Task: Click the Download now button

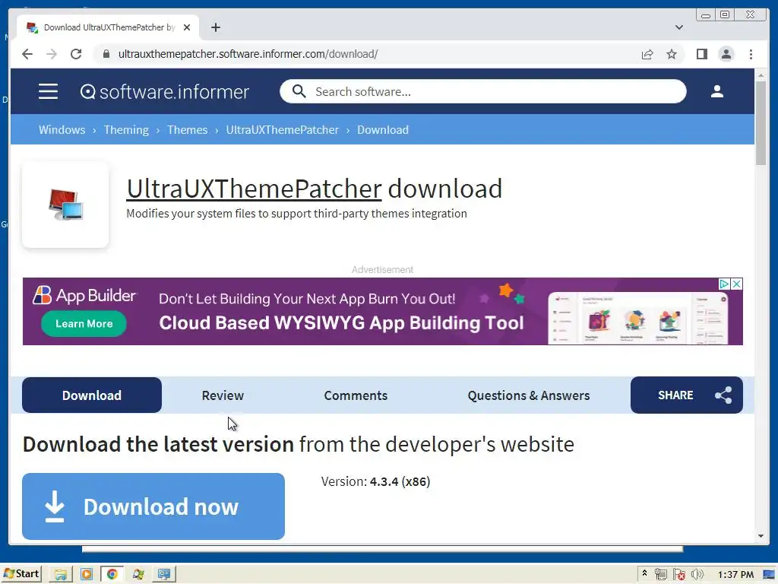Action: [x=153, y=506]
